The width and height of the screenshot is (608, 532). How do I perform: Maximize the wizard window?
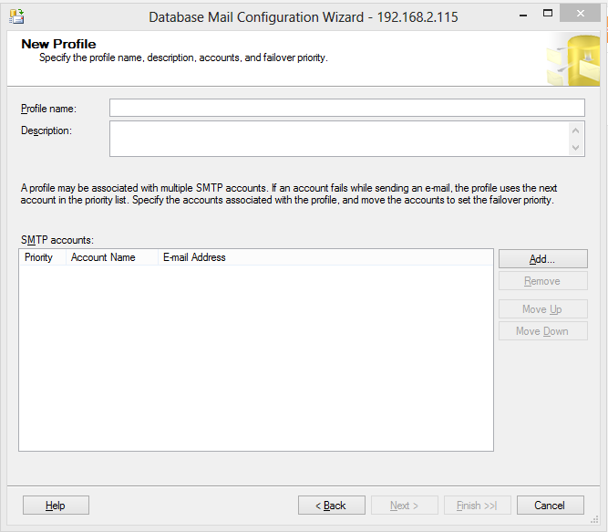[548, 14]
